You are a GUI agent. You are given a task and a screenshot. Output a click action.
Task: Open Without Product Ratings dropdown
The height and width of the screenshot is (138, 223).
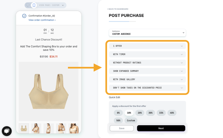coord(147,63)
